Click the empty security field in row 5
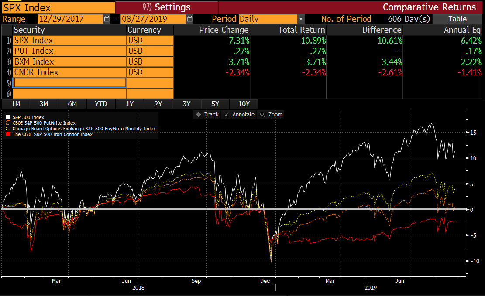Screen dimensions: 485x296 coord(69,83)
